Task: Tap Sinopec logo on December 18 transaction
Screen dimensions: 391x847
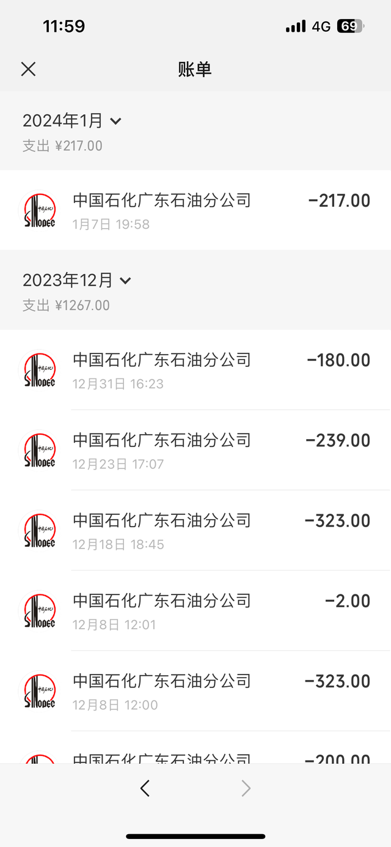Action: 40,530
